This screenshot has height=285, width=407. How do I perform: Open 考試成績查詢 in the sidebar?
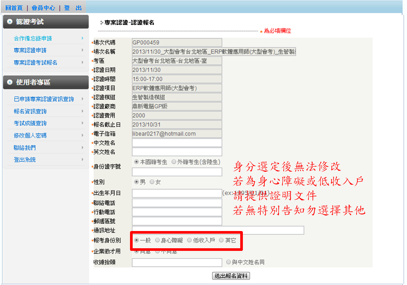tap(30, 123)
